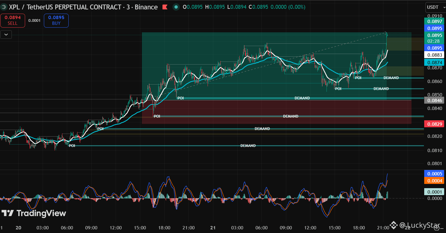Click the low value L0.0894
The height and width of the screenshot is (233, 446).
point(237,7)
